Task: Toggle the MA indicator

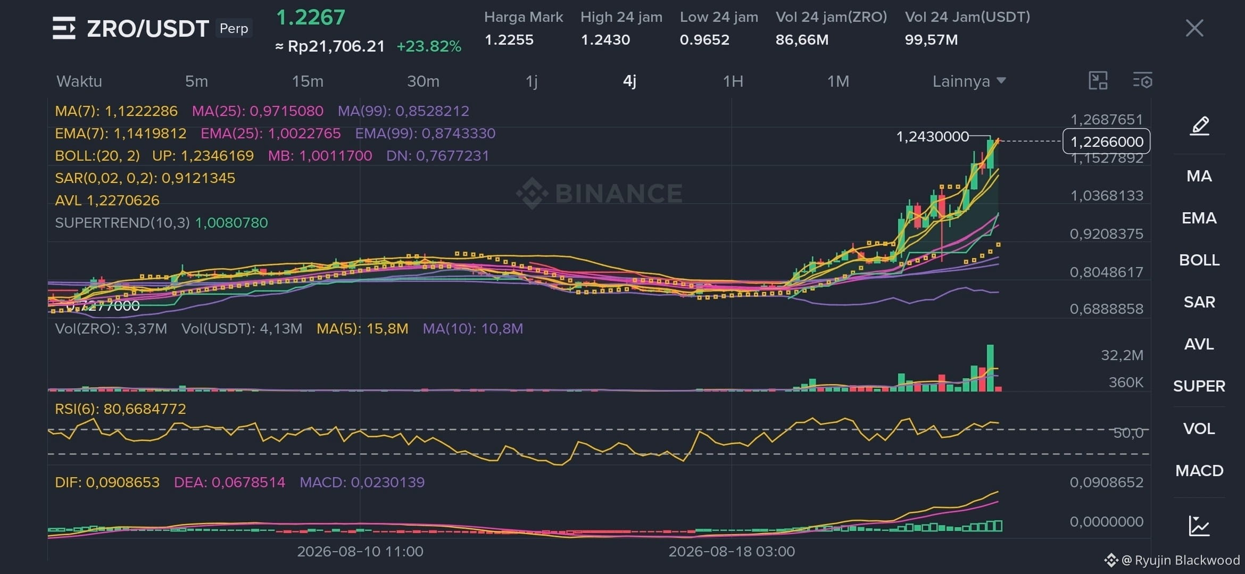Action: point(1199,176)
